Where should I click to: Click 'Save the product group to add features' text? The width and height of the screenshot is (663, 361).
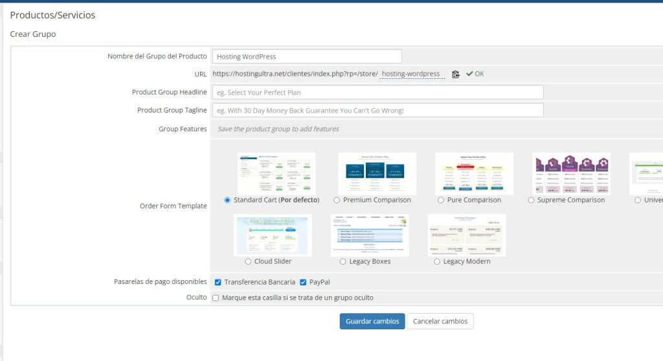click(278, 129)
